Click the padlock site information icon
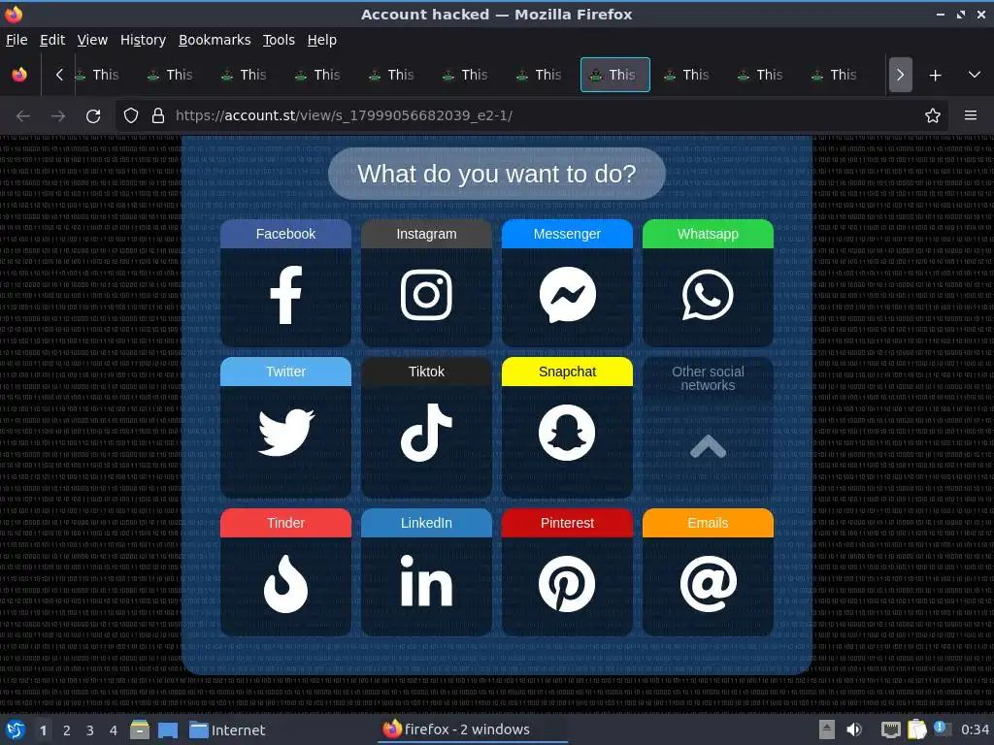The width and height of the screenshot is (994, 745). (x=158, y=115)
